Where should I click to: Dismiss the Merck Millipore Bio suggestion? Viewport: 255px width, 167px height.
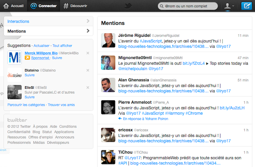click(x=88, y=53)
